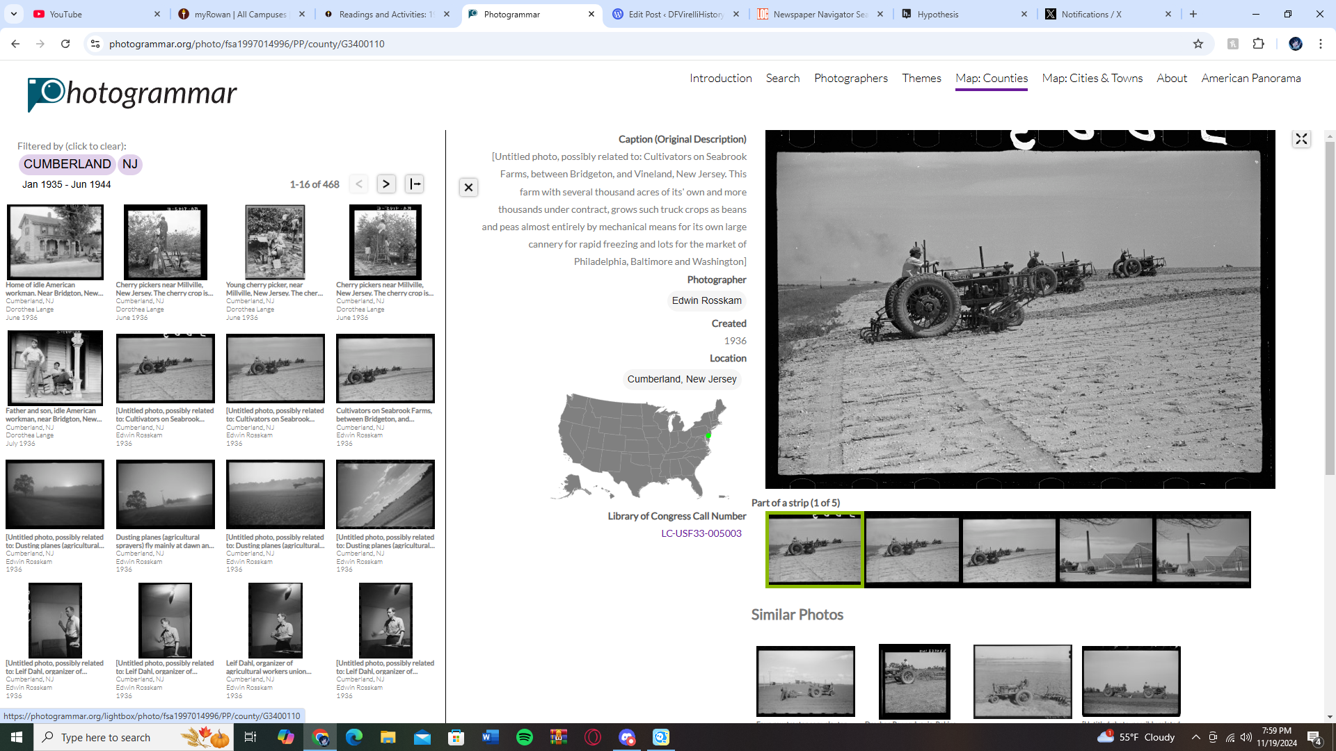Viewport: 1336px width, 751px height.
Task: Open Chrome three-dot menu
Action: point(1321,44)
